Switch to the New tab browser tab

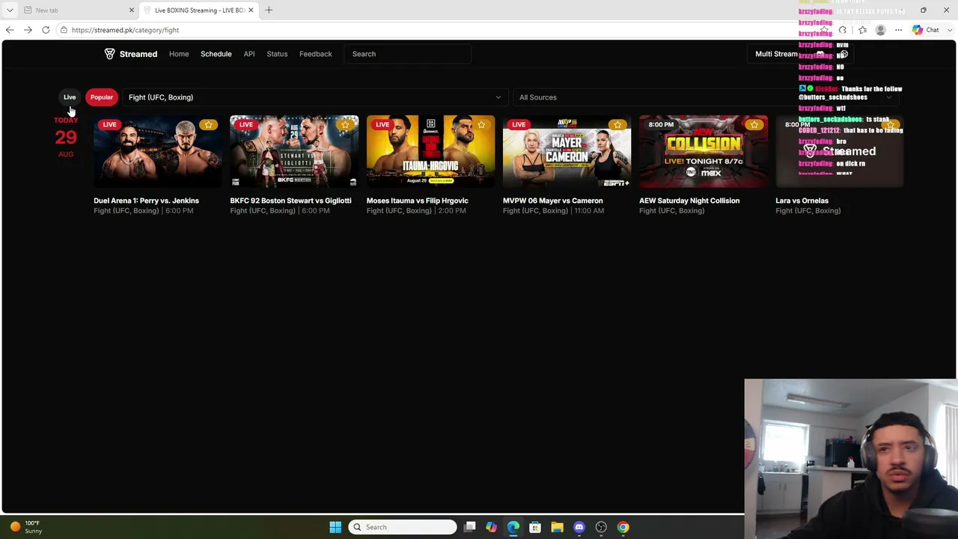[78, 10]
